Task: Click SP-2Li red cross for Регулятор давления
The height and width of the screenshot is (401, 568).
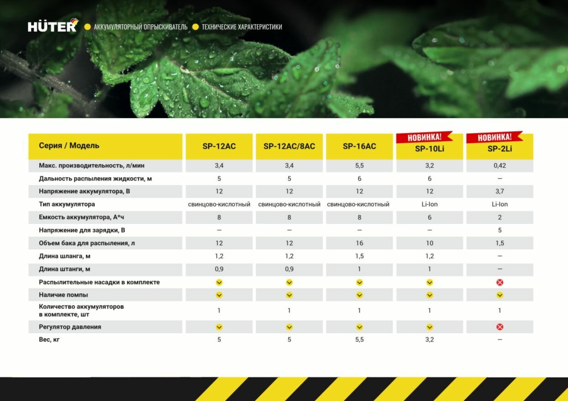Action: click(500, 327)
